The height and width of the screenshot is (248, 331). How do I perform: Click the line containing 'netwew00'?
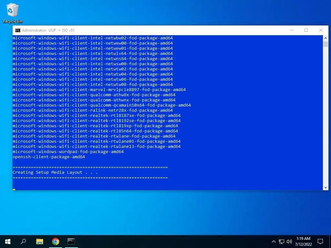[93, 43]
